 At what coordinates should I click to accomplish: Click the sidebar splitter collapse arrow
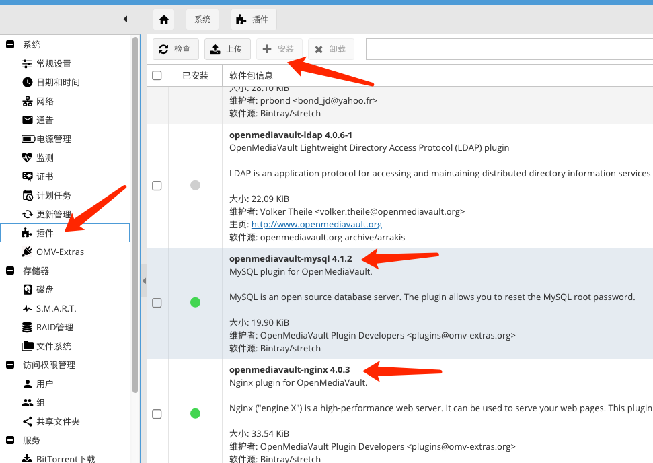pyautogui.click(x=144, y=281)
